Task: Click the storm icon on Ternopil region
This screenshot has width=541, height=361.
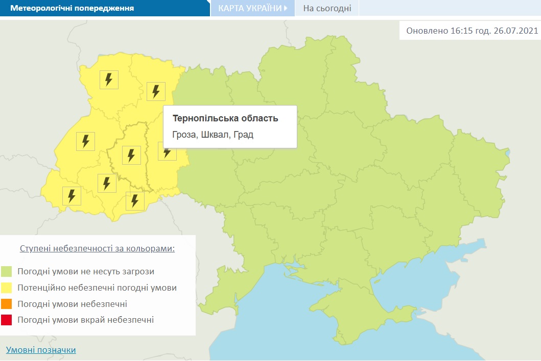Action: (x=132, y=154)
